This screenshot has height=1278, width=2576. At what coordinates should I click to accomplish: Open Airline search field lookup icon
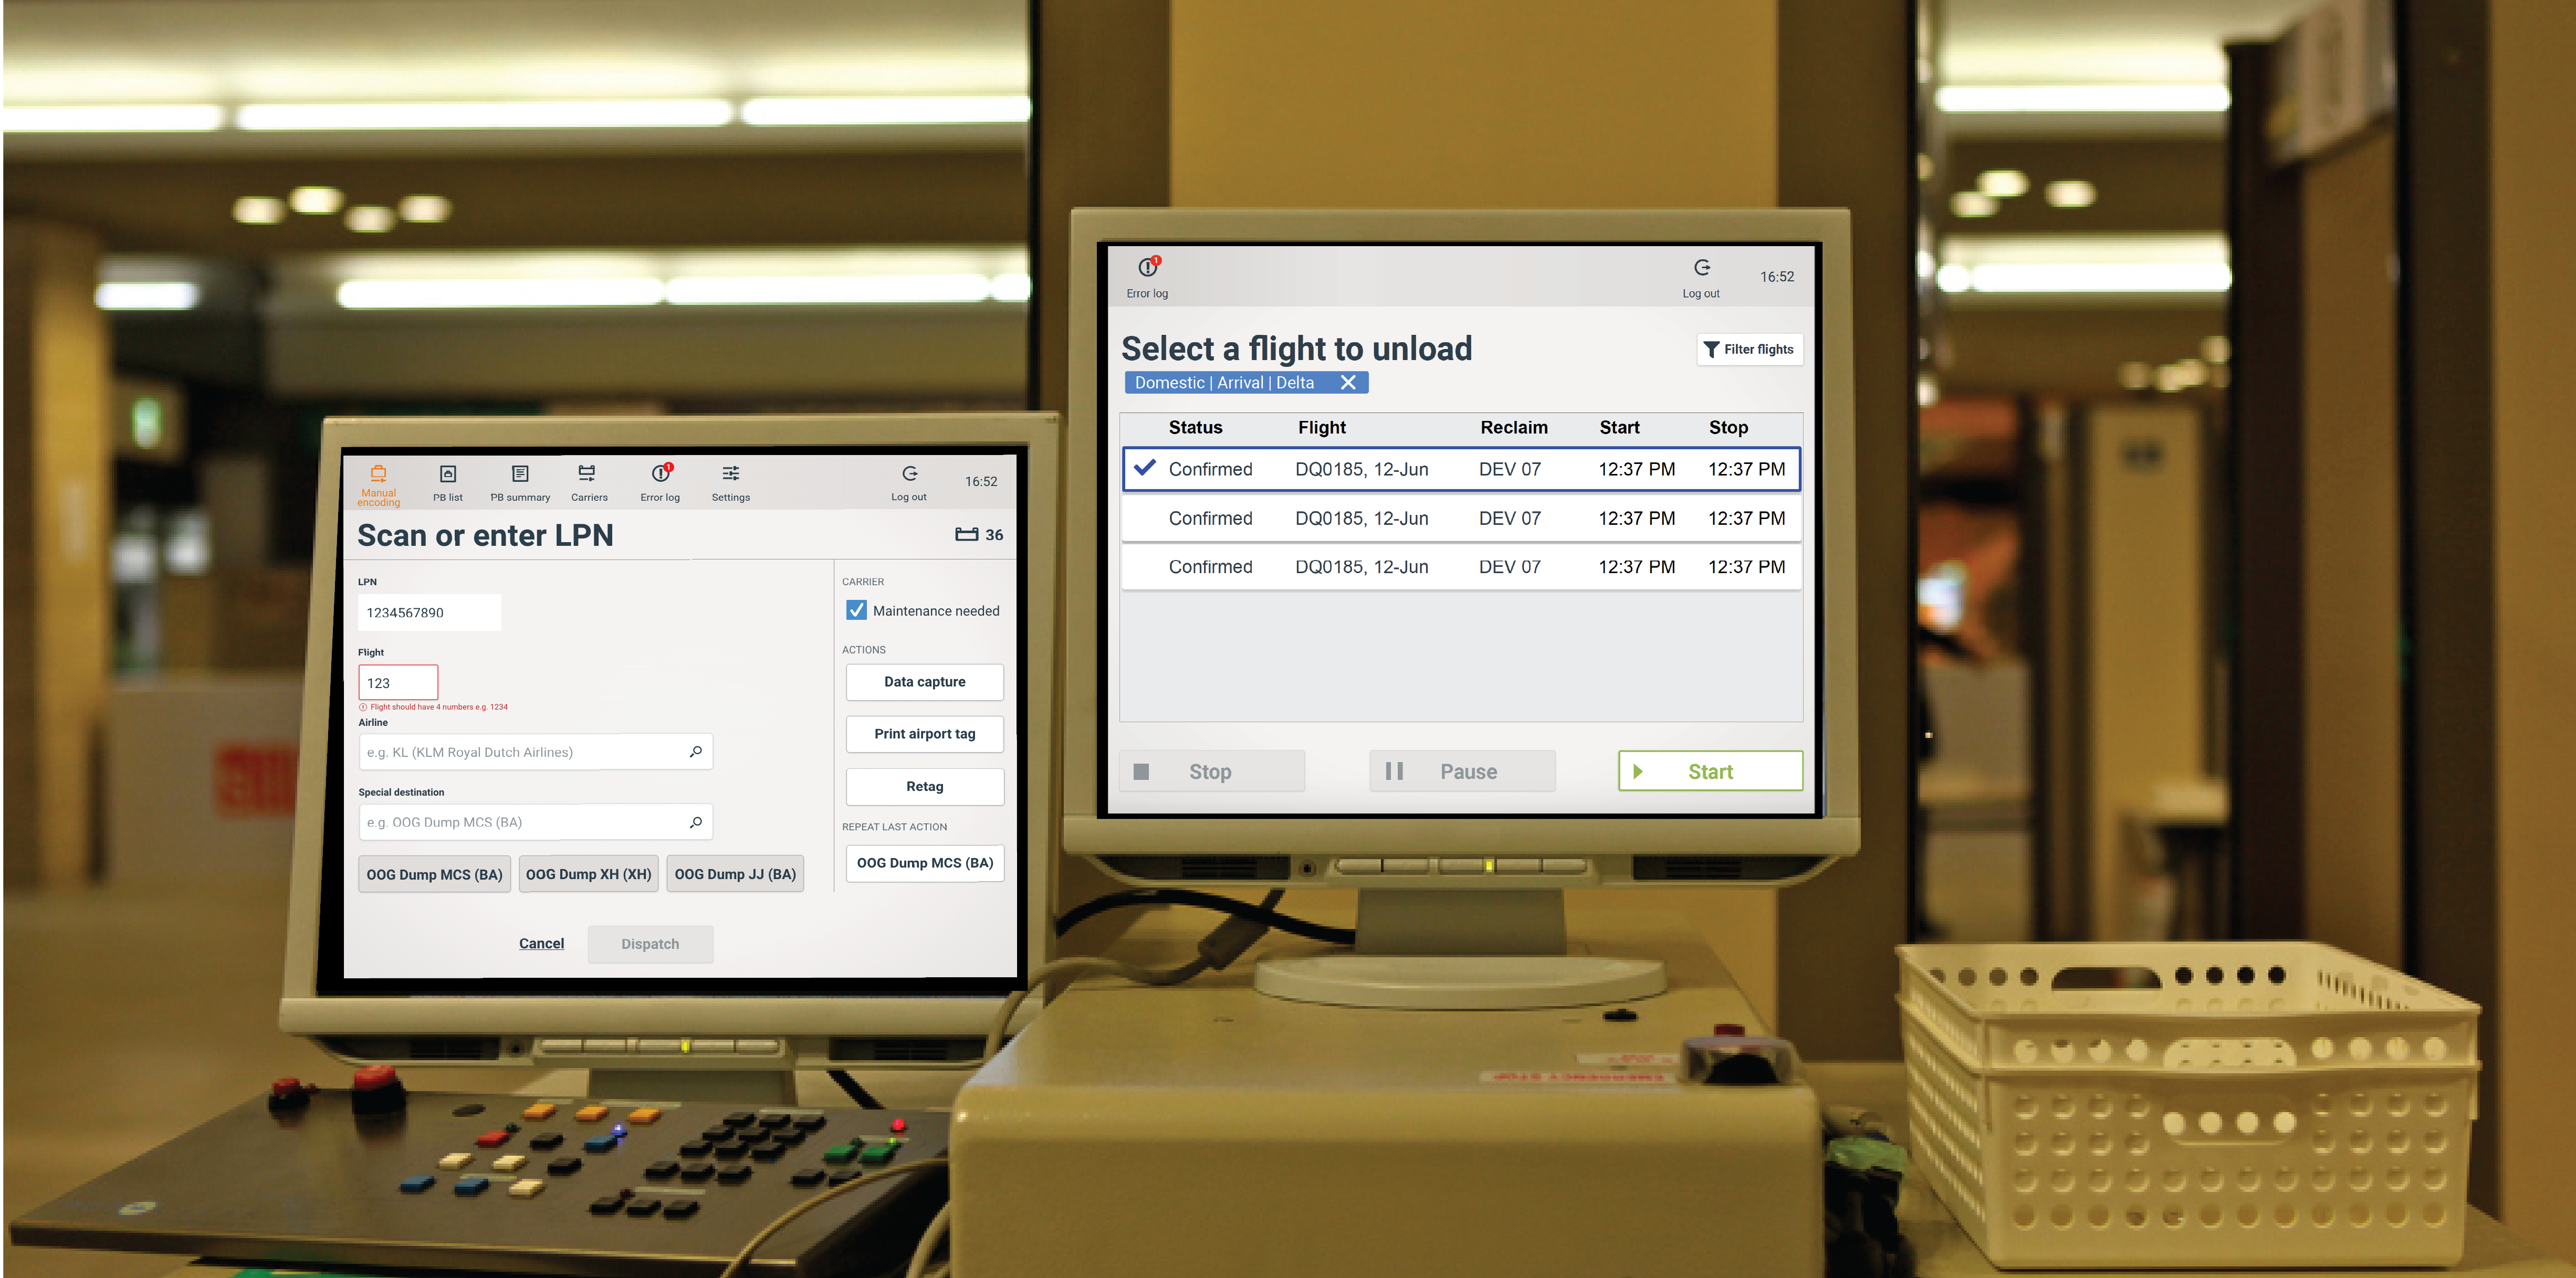pos(696,752)
